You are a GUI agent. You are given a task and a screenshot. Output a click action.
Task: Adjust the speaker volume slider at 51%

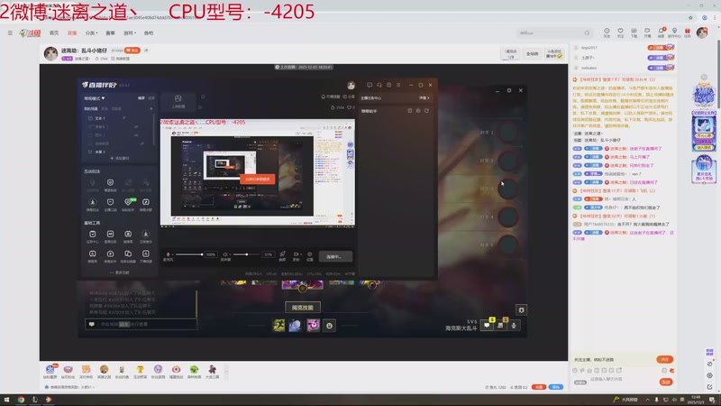246,254
